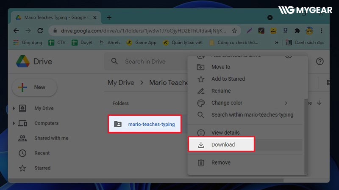Click the blue download extension icon

[x=285, y=31]
